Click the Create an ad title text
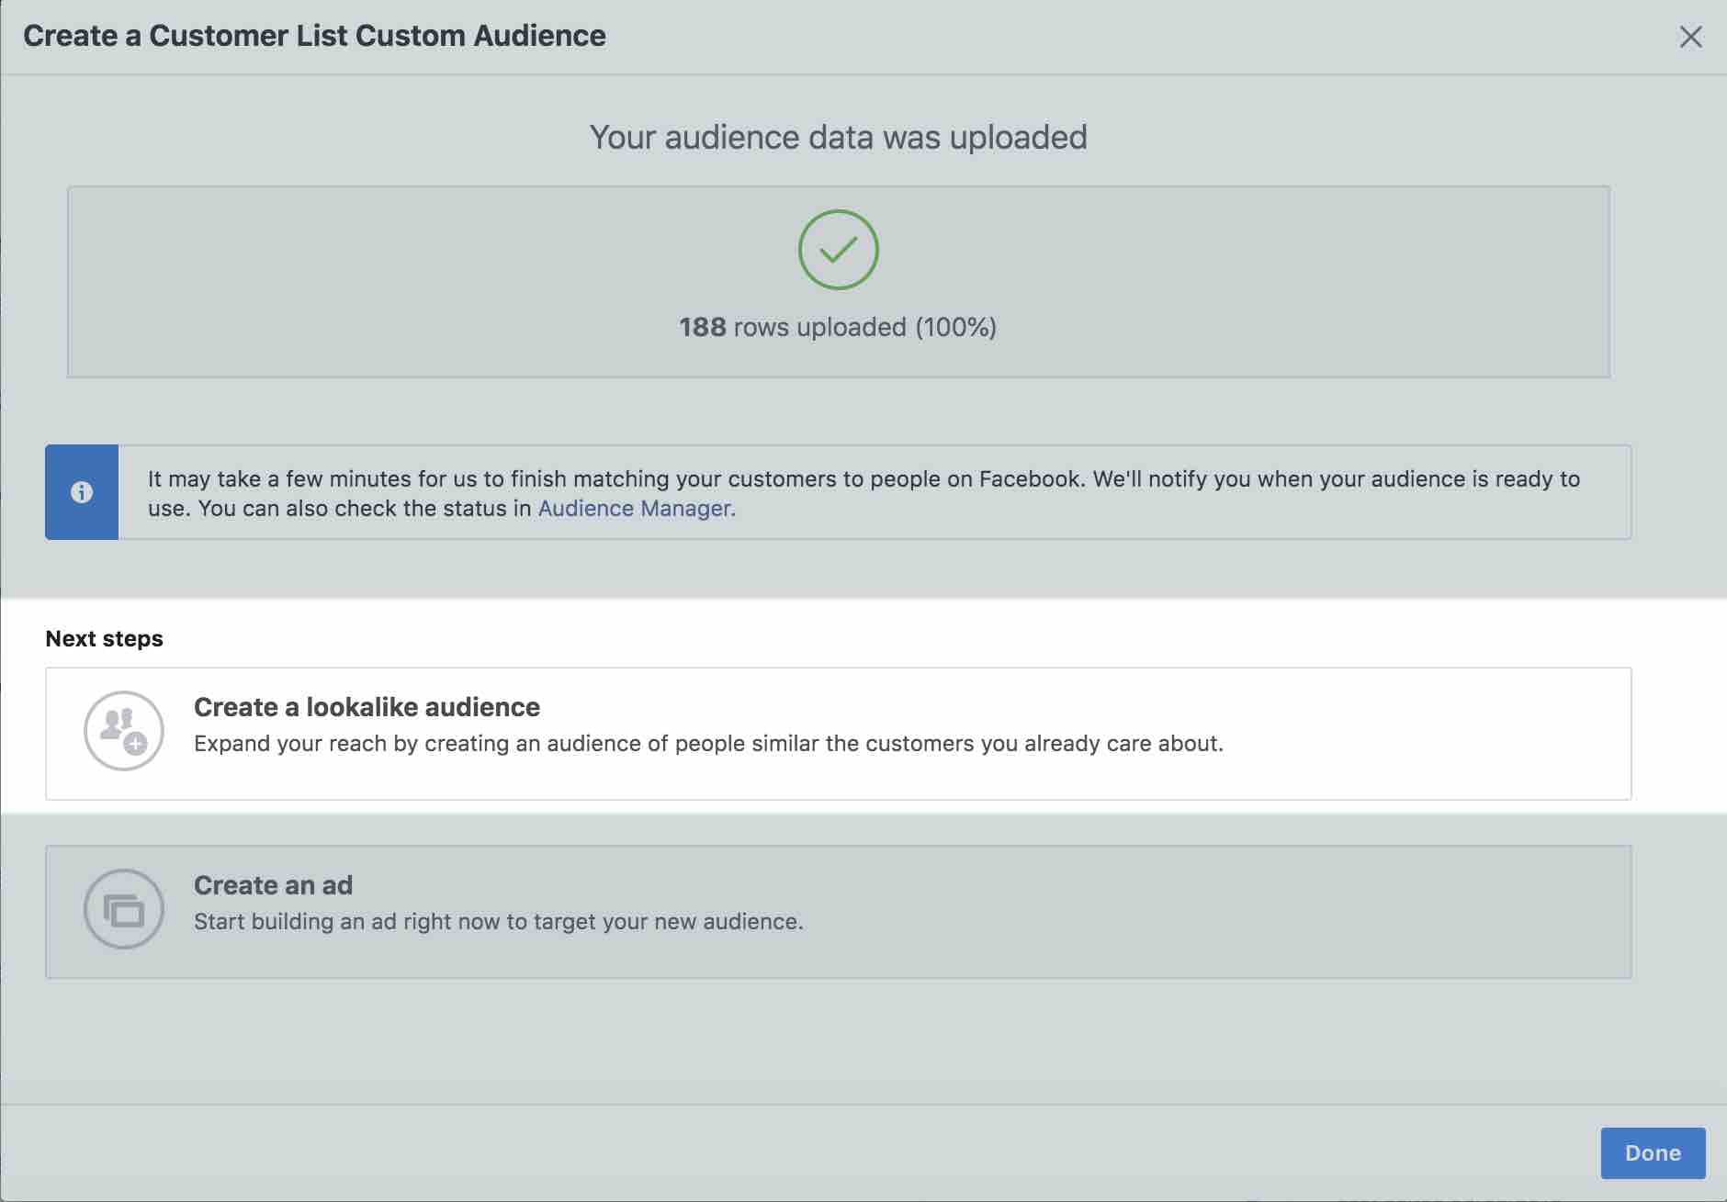The width and height of the screenshot is (1727, 1202). coord(273,884)
